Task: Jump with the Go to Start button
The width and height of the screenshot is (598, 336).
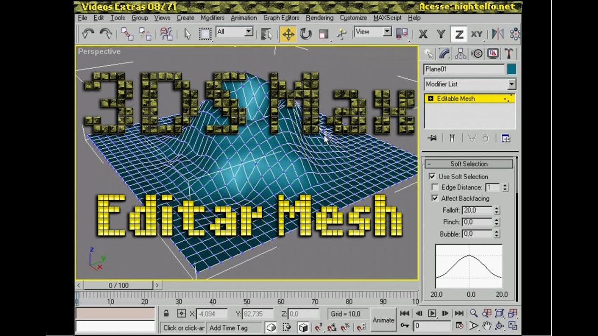Action: pyautogui.click(x=405, y=313)
